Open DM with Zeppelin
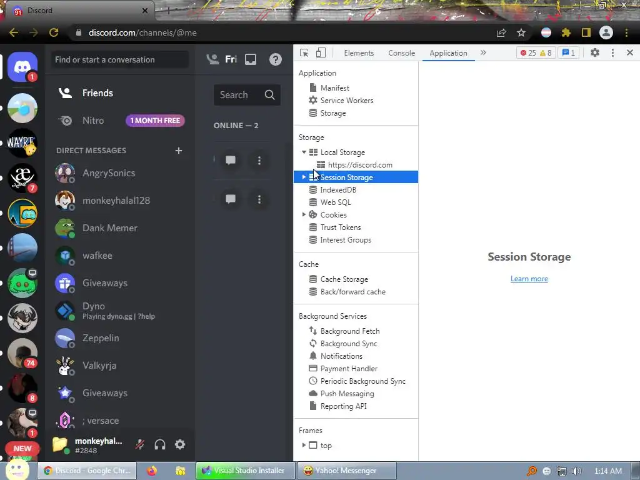 pos(120,338)
